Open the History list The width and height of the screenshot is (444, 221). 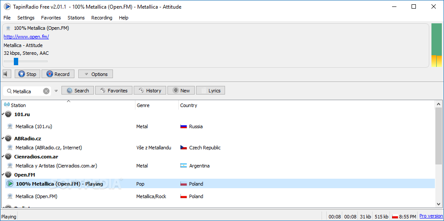coord(150,91)
